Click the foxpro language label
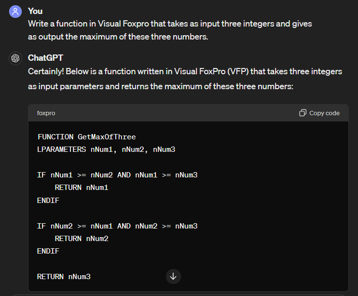Viewport: 358px width, 296px height. [x=46, y=113]
